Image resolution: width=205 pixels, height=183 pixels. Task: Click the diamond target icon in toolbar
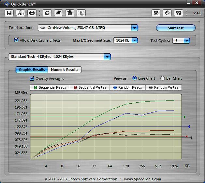(x=167, y=13)
